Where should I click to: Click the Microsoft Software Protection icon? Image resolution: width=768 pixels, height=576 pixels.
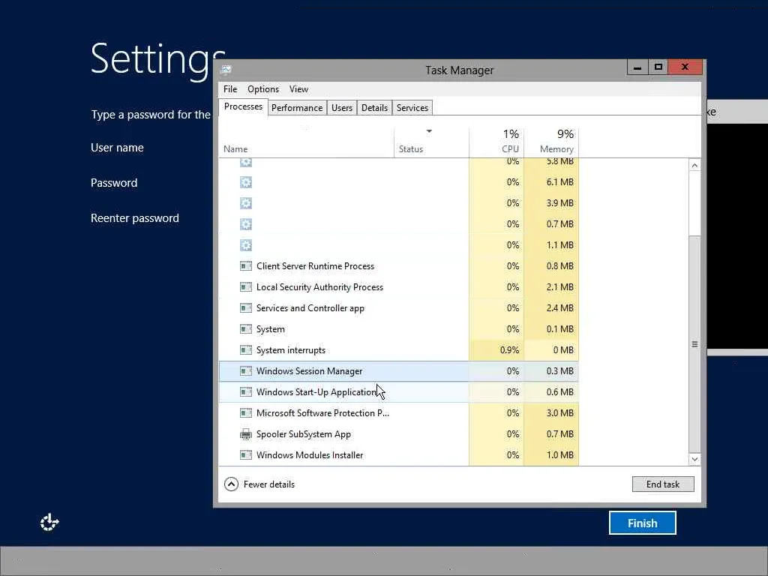[x=246, y=413]
